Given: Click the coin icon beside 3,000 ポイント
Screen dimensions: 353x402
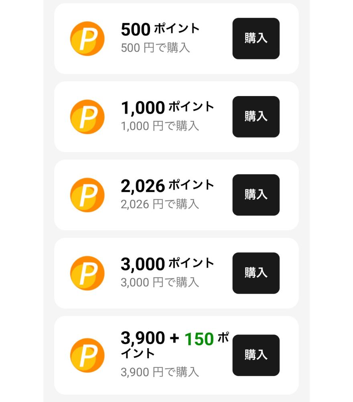Looking at the screenshot, I should 87,273.
